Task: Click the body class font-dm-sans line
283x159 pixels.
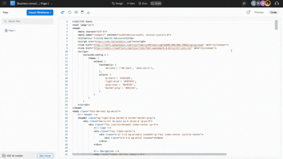Action: (97, 111)
